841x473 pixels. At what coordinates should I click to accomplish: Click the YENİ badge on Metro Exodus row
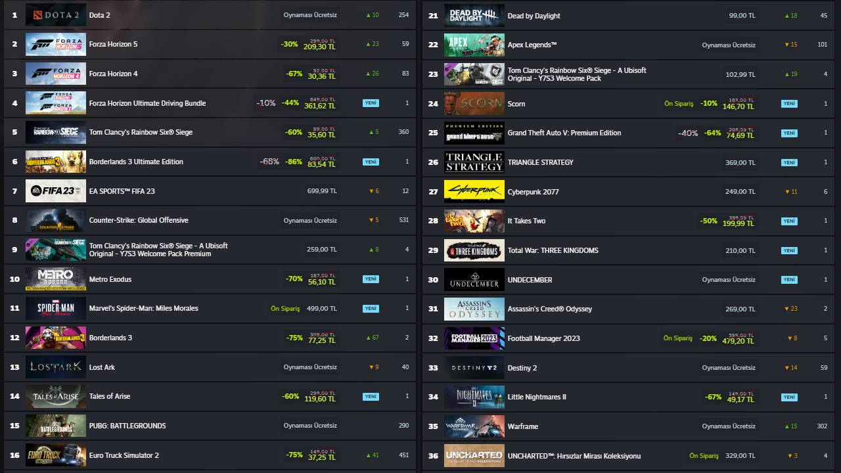[371, 279]
